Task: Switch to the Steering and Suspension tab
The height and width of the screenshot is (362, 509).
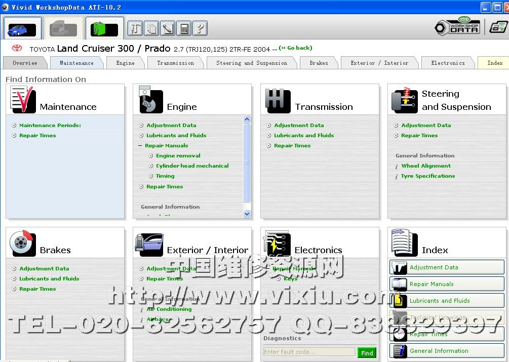Action: point(251,63)
